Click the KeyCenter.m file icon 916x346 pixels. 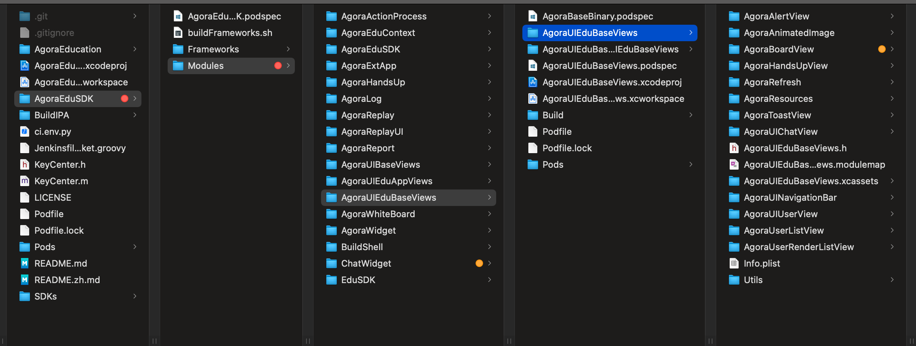click(x=25, y=181)
